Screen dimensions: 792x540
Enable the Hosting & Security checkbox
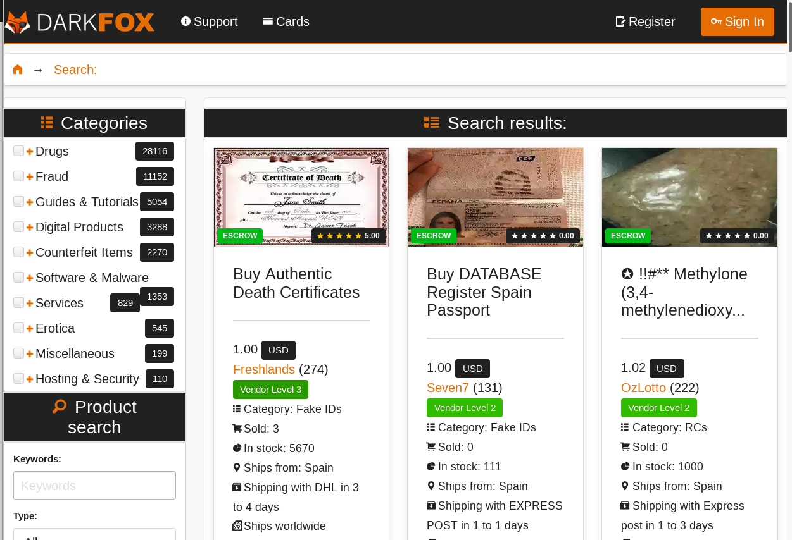[18, 378]
